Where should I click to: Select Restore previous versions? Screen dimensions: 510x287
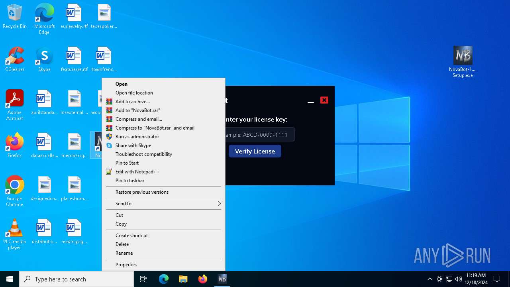pyautogui.click(x=163, y=192)
